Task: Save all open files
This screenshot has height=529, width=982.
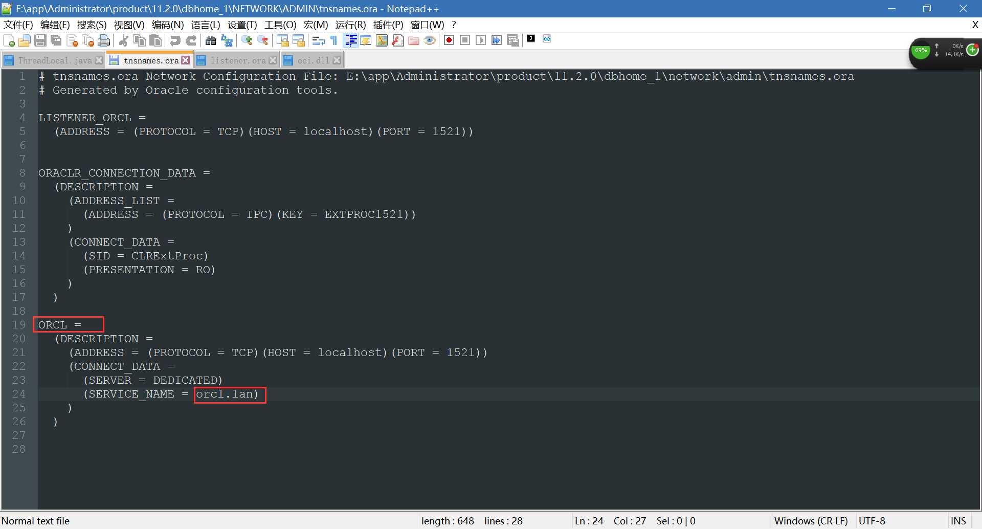Action: (56, 41)
